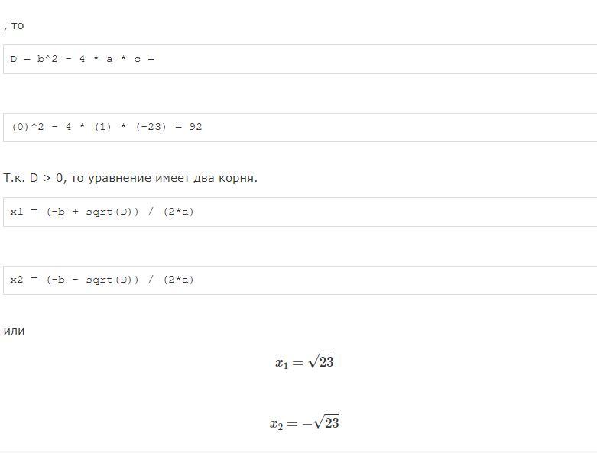Click '(2*a)' in the x2 line
The height and width of the screenshot is (453, 597).
coord(179,280)
